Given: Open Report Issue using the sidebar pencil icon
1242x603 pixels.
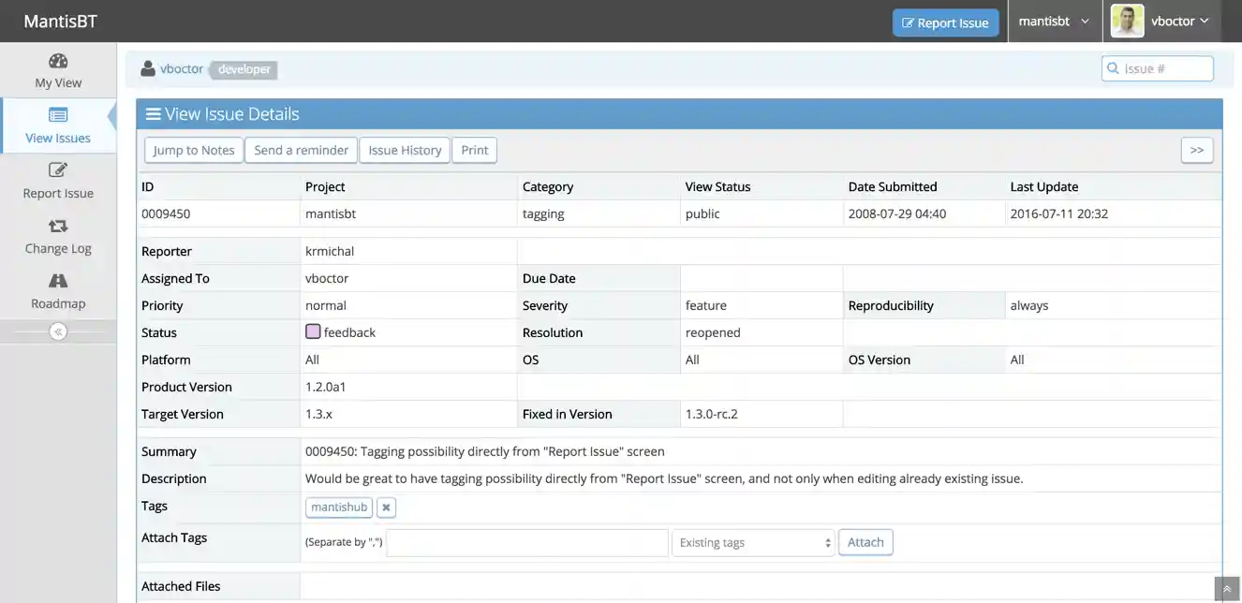Looking at the screenshot, I should pyautogui.click(x=58, y=170).
